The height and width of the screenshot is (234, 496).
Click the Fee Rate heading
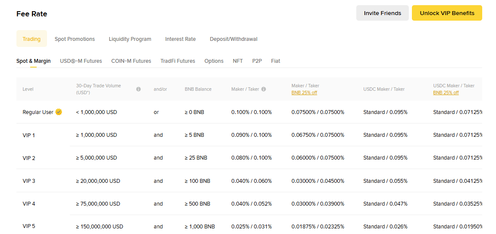pos(31,14)
